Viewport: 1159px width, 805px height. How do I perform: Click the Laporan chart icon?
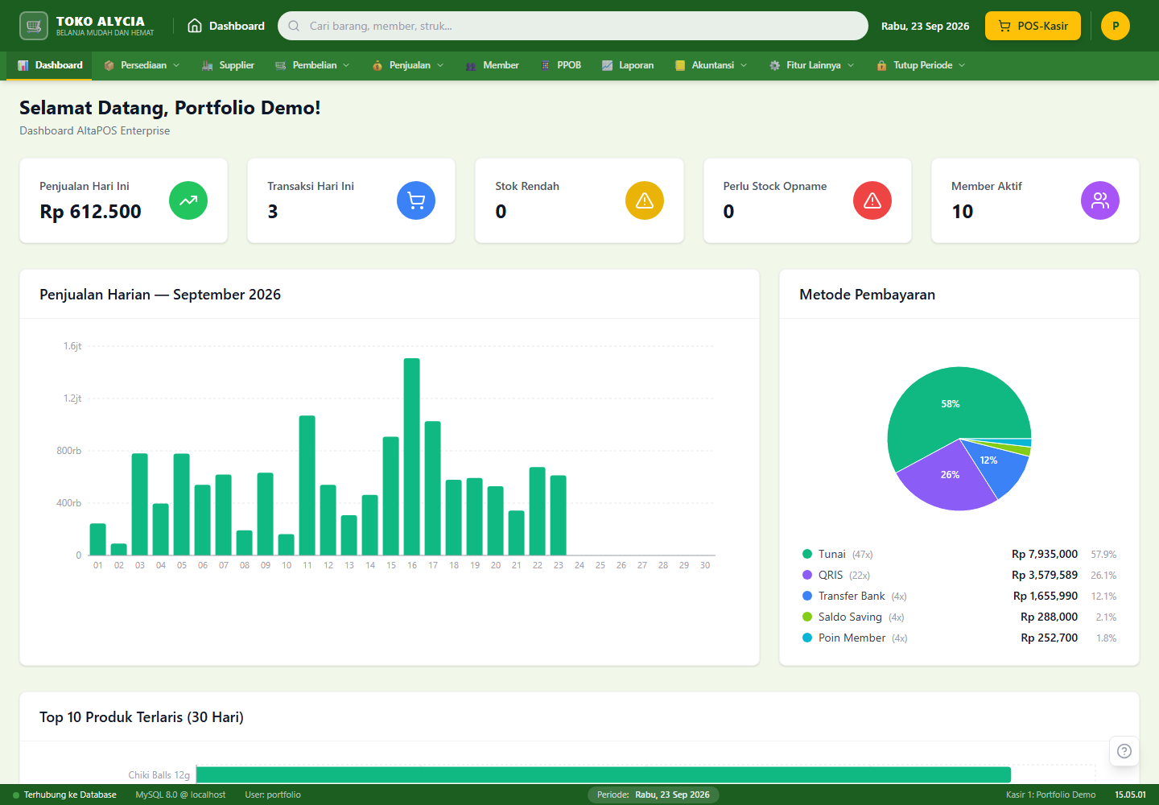point(607,65)
